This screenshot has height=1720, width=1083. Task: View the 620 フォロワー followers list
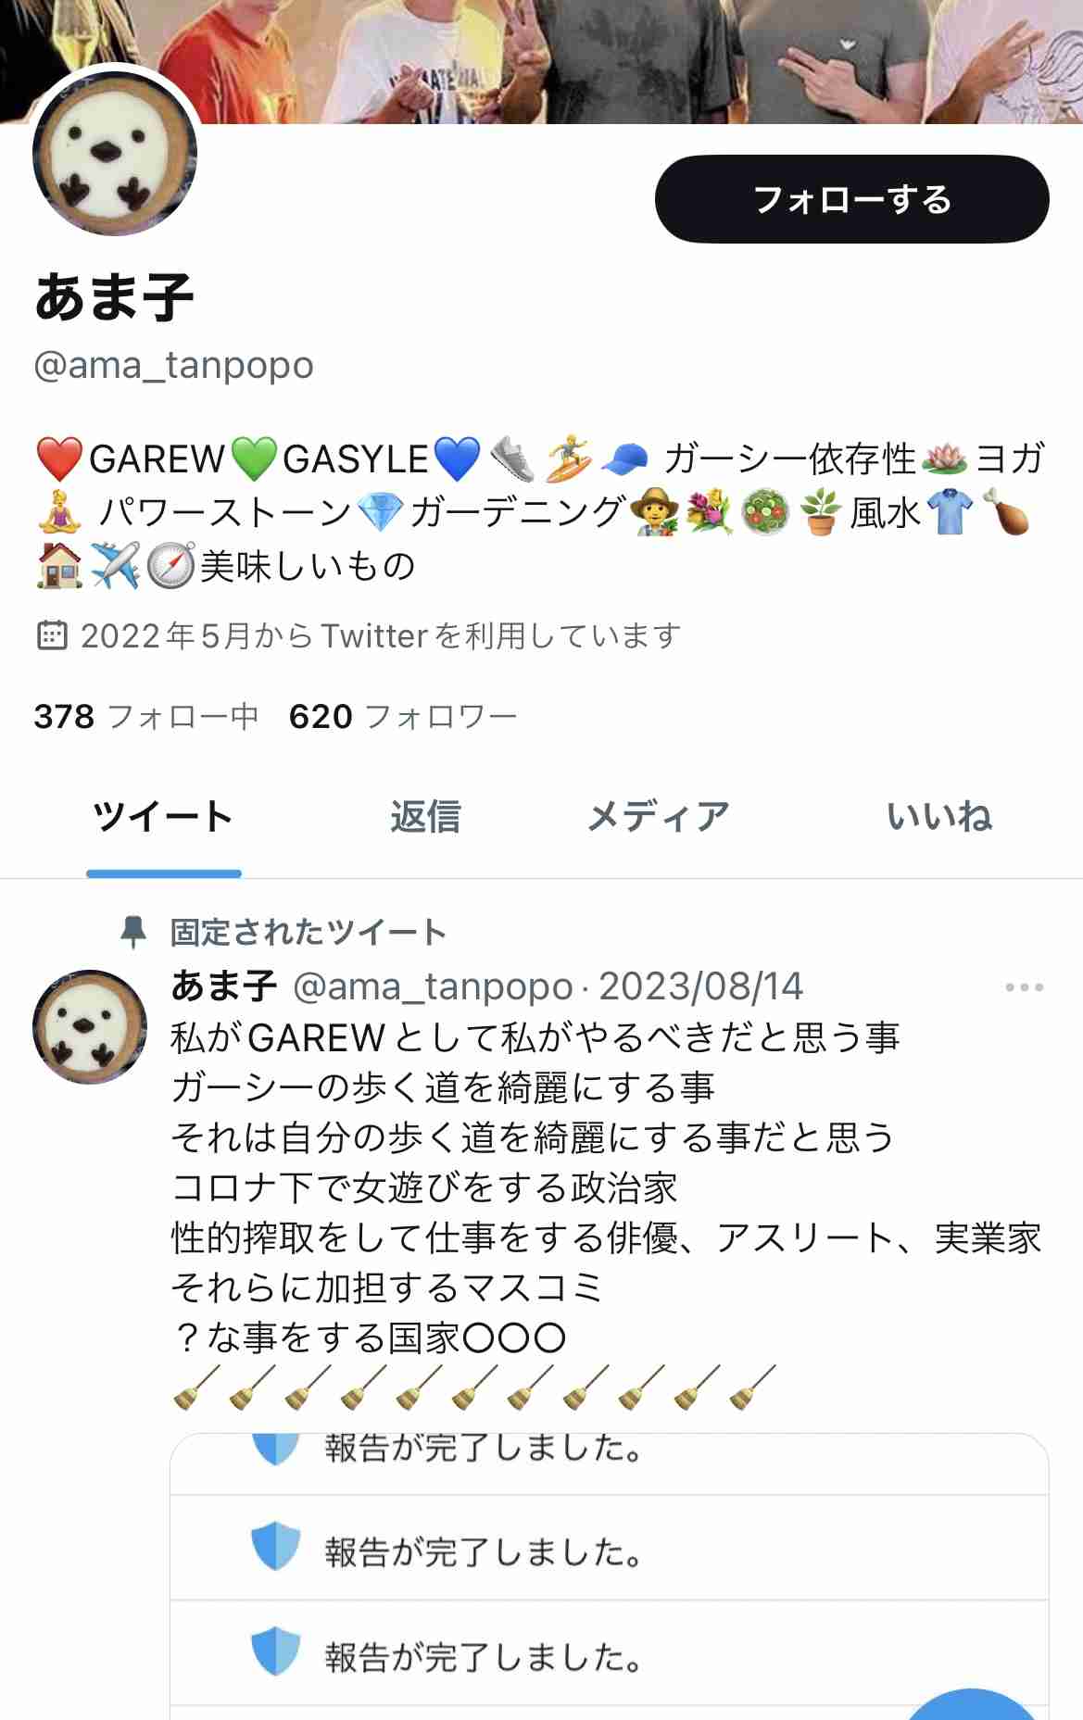[x=403, y=716]
